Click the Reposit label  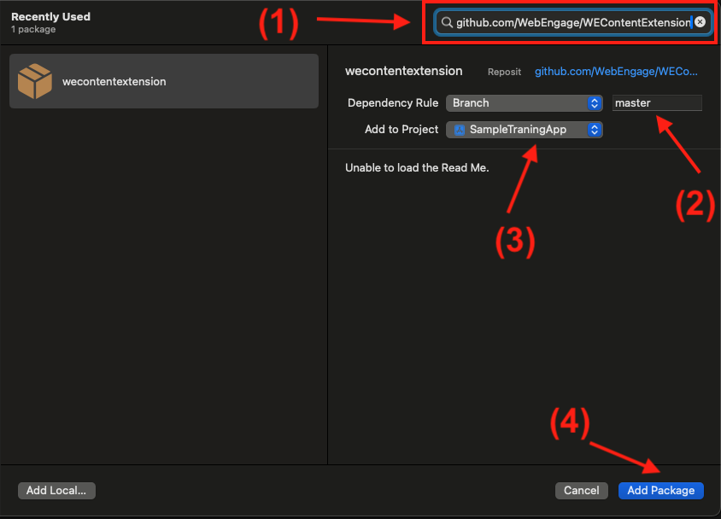tap(504, 72)
